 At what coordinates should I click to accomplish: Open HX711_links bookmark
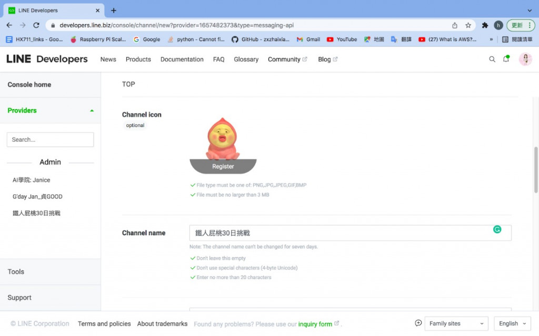34,39
